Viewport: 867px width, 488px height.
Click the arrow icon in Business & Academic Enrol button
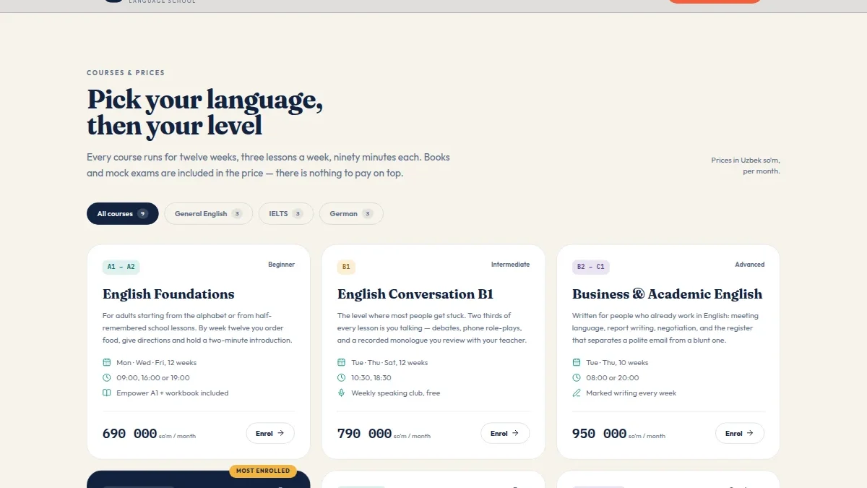(x=751, y=433)
